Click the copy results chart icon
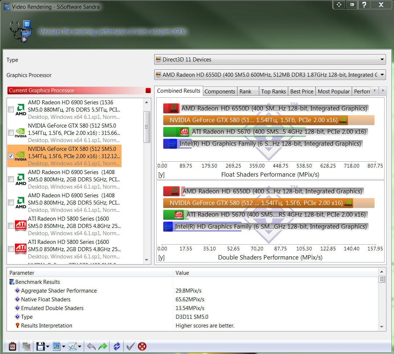The width and height of the screenshot is (394, 354). coord(26,346)
